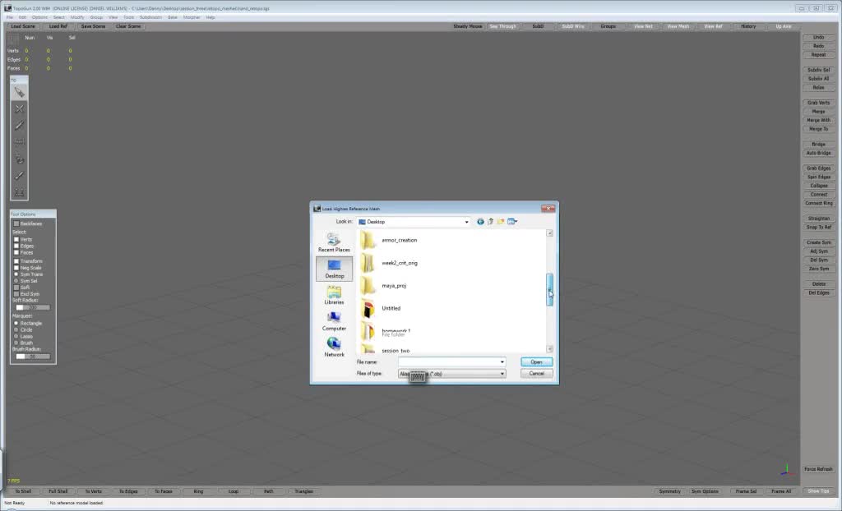Toggle the Soft checkbox
842x511 pixels.
(x=16, y=288)
